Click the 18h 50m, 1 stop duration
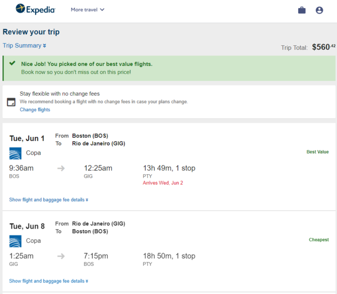 [x=169, y=256]
